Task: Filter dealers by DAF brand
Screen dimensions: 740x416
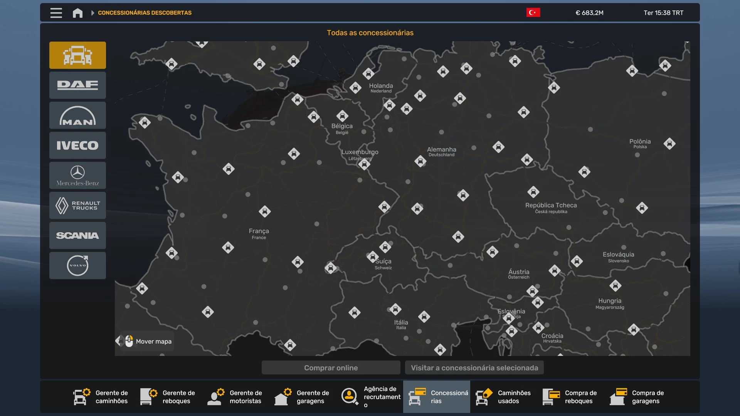Action: 77,85
